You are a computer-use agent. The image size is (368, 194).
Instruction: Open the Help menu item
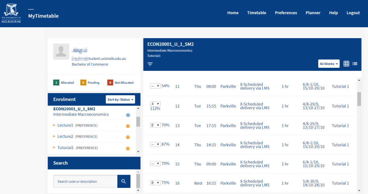point(333,13)
